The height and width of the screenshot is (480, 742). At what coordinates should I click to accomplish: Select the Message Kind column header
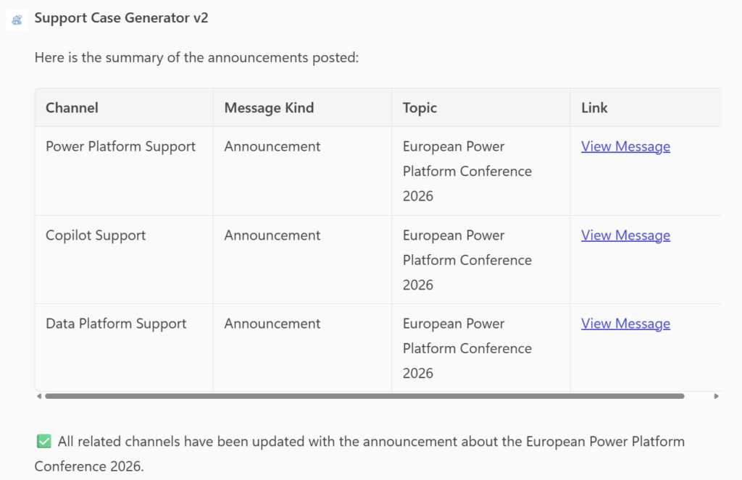pos(269,107)
